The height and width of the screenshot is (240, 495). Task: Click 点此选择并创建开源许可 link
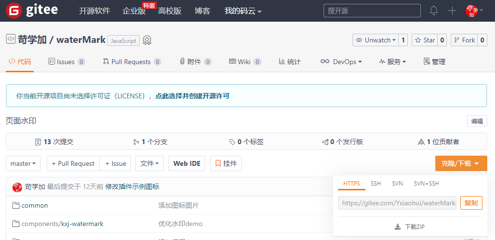click(192, 96)
